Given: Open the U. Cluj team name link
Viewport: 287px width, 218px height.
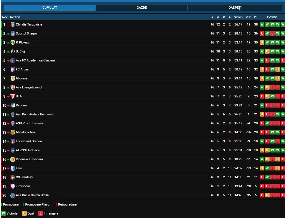Looking at the screenshot, I should click(x=20, y=51).
